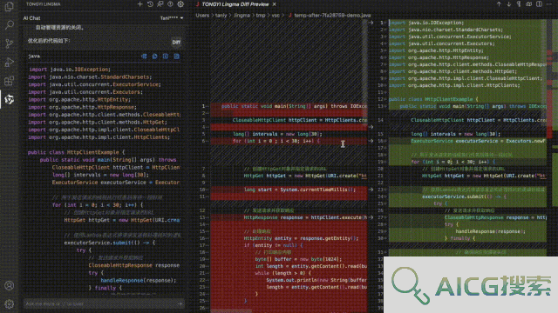
Task: Click lingma in the breadcrumb path
Action: 242,16
